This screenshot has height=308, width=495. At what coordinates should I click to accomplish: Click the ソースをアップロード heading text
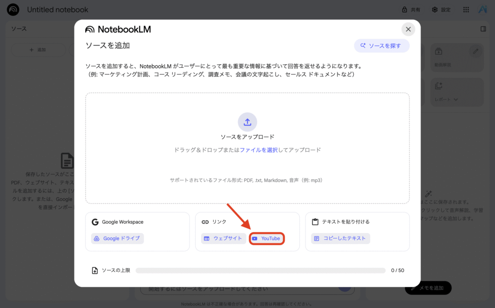(247, 137)
